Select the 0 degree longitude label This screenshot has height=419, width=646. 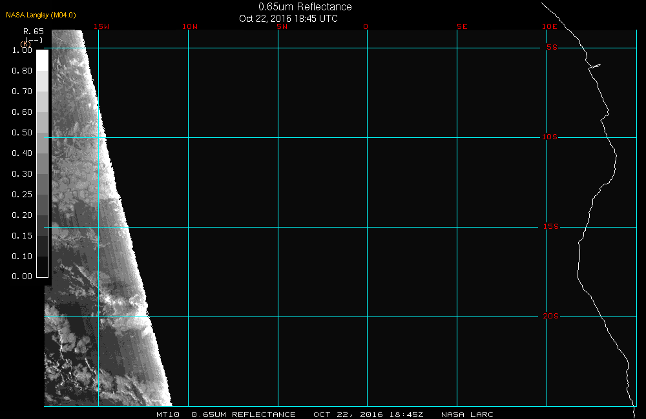[366, 26]
